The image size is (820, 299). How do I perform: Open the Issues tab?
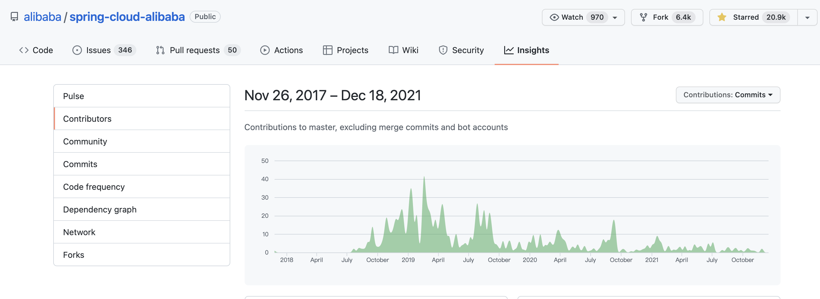coord(104,50)
